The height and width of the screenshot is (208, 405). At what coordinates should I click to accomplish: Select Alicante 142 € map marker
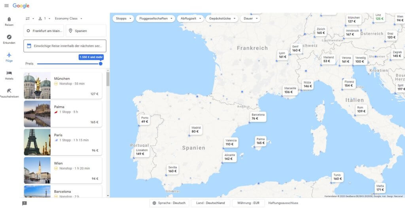pos(230,157)
